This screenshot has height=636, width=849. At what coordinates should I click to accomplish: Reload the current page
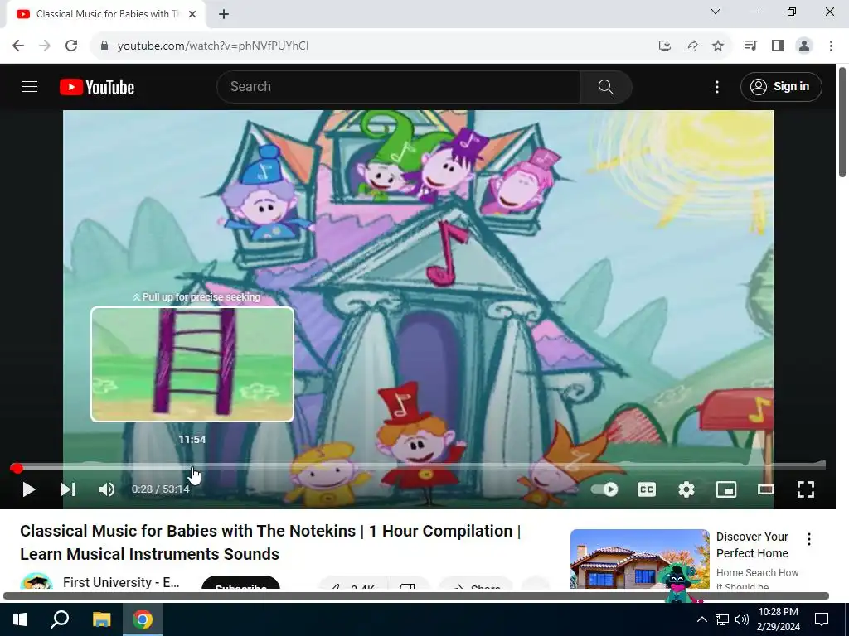(71, 46)
